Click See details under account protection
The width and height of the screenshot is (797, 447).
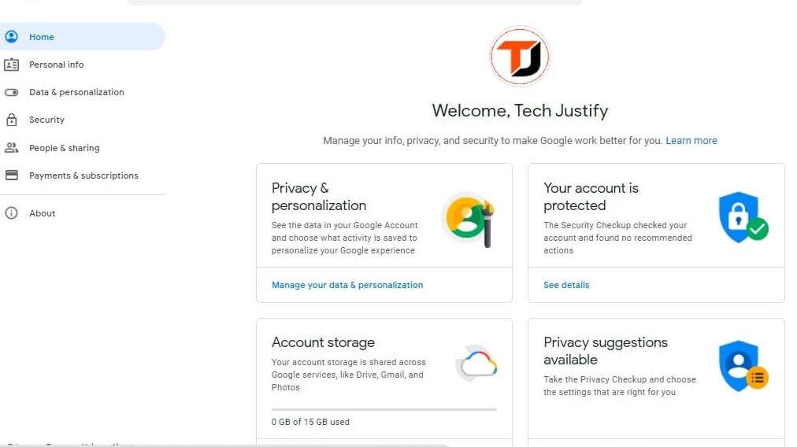point(566,285)
